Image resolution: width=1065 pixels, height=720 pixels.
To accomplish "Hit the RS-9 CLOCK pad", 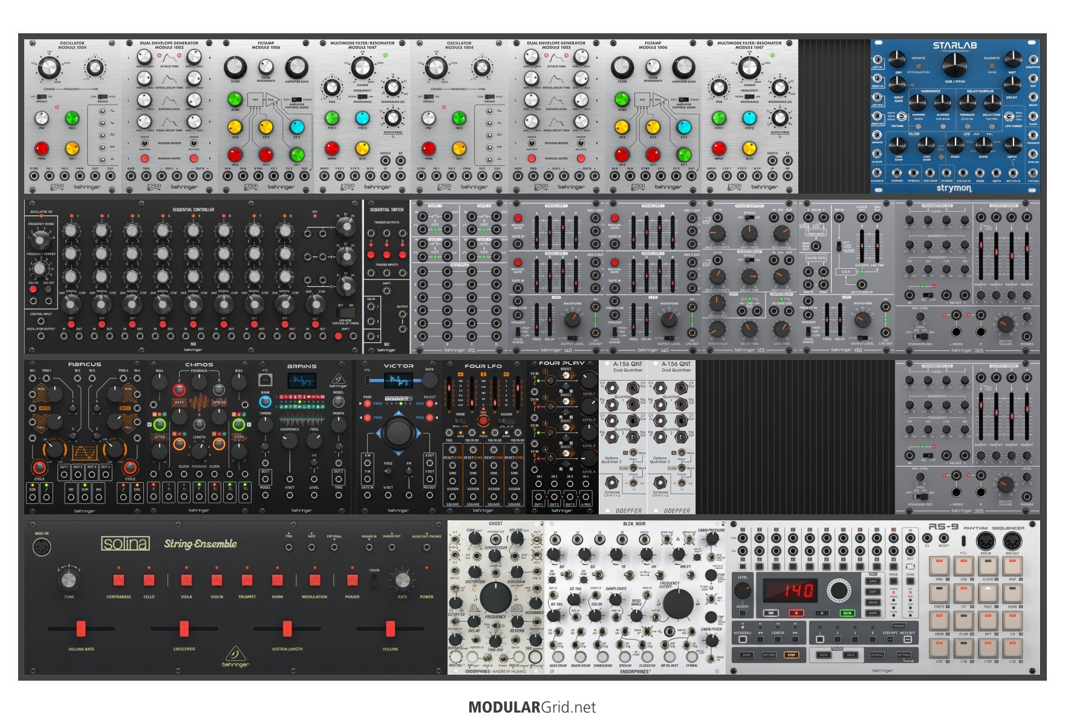I will (x=988, y=566).
